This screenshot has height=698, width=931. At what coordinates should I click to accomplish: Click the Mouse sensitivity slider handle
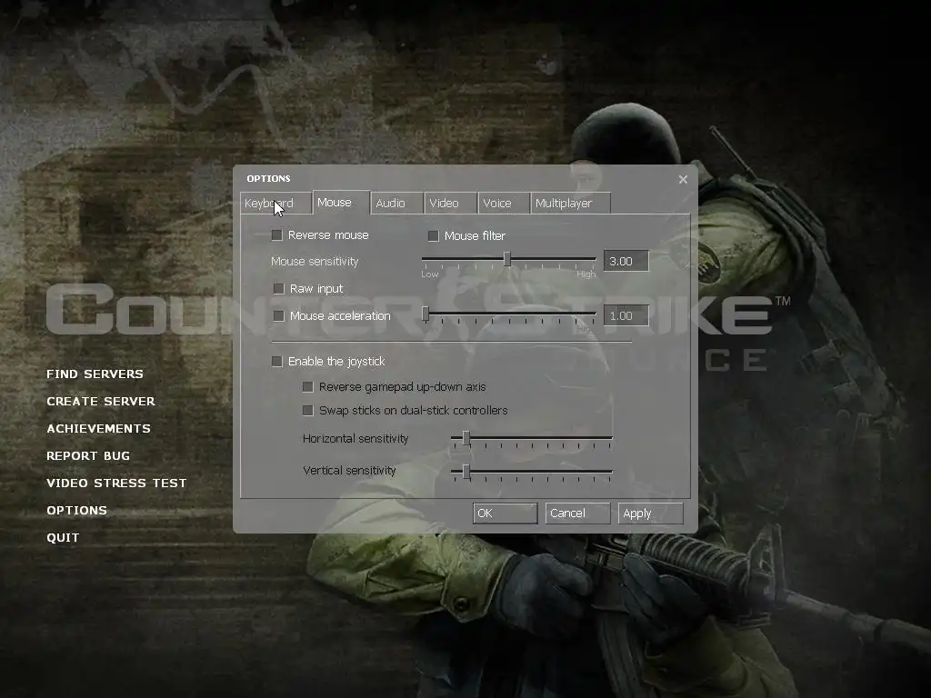507,259
